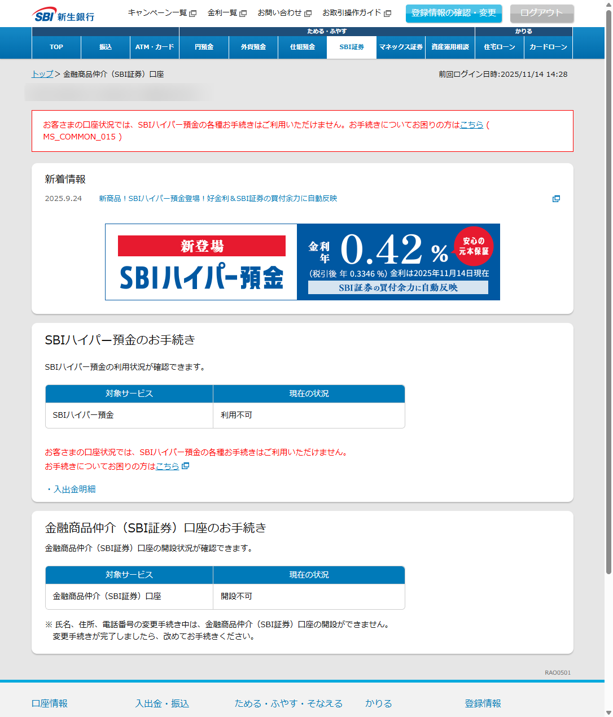Image resolution: width=613 pixels, height=717 pixels.
Task: Click external-link icon beside 金利一覧
Action: click(243, 14)
